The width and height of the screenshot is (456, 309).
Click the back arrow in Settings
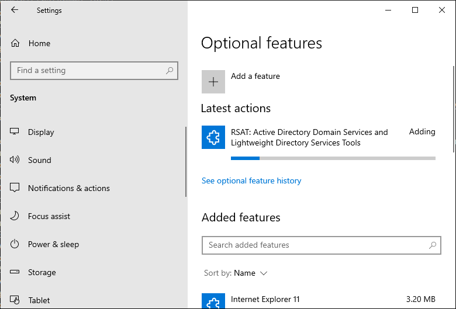click(x=15, y=10)
